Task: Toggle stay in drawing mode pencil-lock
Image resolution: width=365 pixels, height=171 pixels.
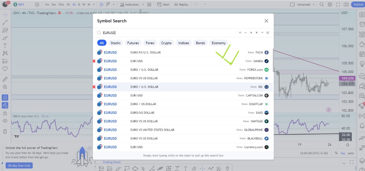Action: [5, 105]
